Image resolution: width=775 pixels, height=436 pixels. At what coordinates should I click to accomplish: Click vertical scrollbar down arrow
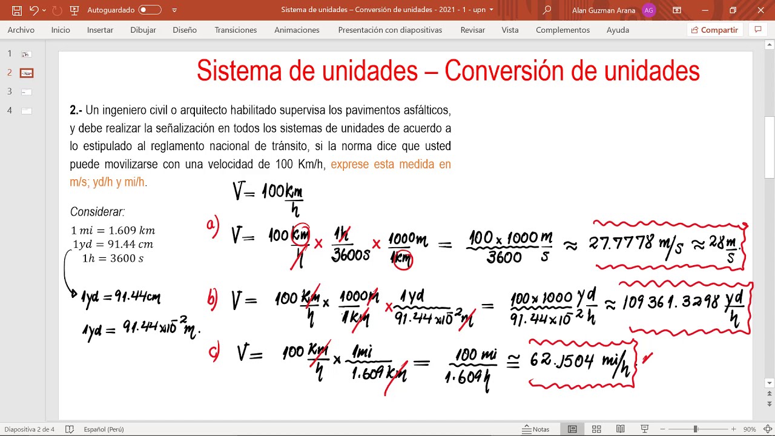click(x=770, y=383)
